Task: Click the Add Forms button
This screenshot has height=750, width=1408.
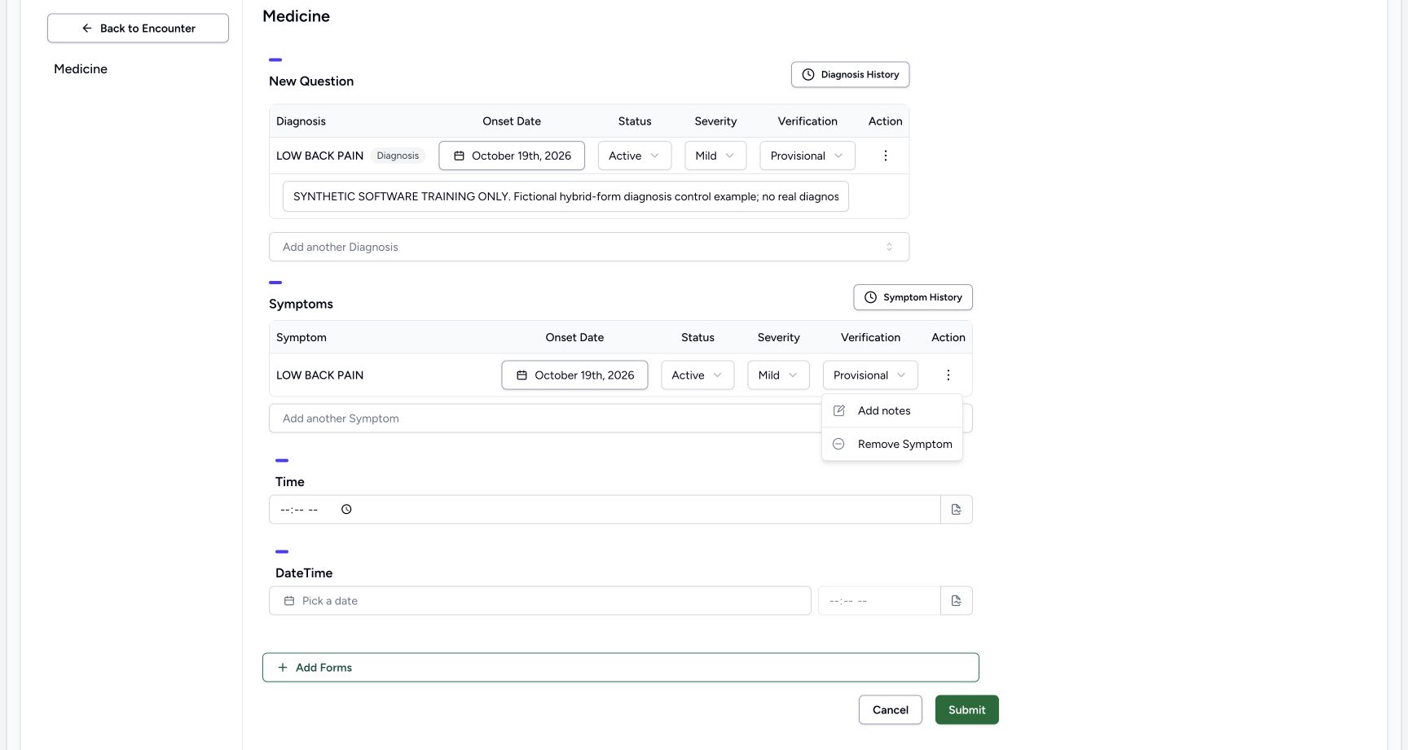Action: point(620,668)
